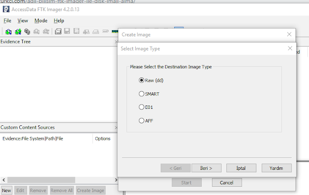Click the Capture Memory chip icon
The width and height of the screenshot is (309, 195).
coord(115,31)
